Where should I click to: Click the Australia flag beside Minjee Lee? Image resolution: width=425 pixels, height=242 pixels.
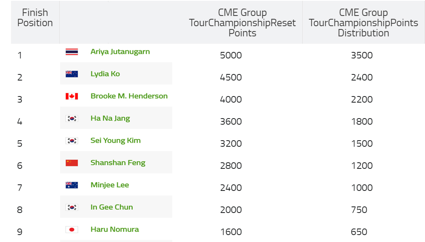click(72, 185)
